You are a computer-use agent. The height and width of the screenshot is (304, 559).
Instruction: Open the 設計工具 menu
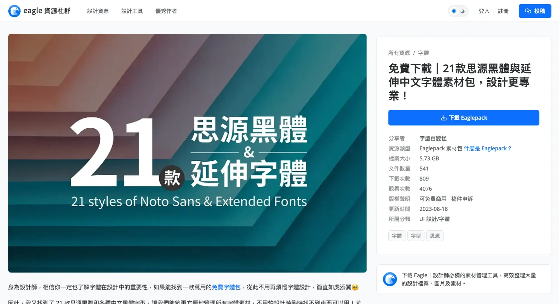[x=132, y=11]
